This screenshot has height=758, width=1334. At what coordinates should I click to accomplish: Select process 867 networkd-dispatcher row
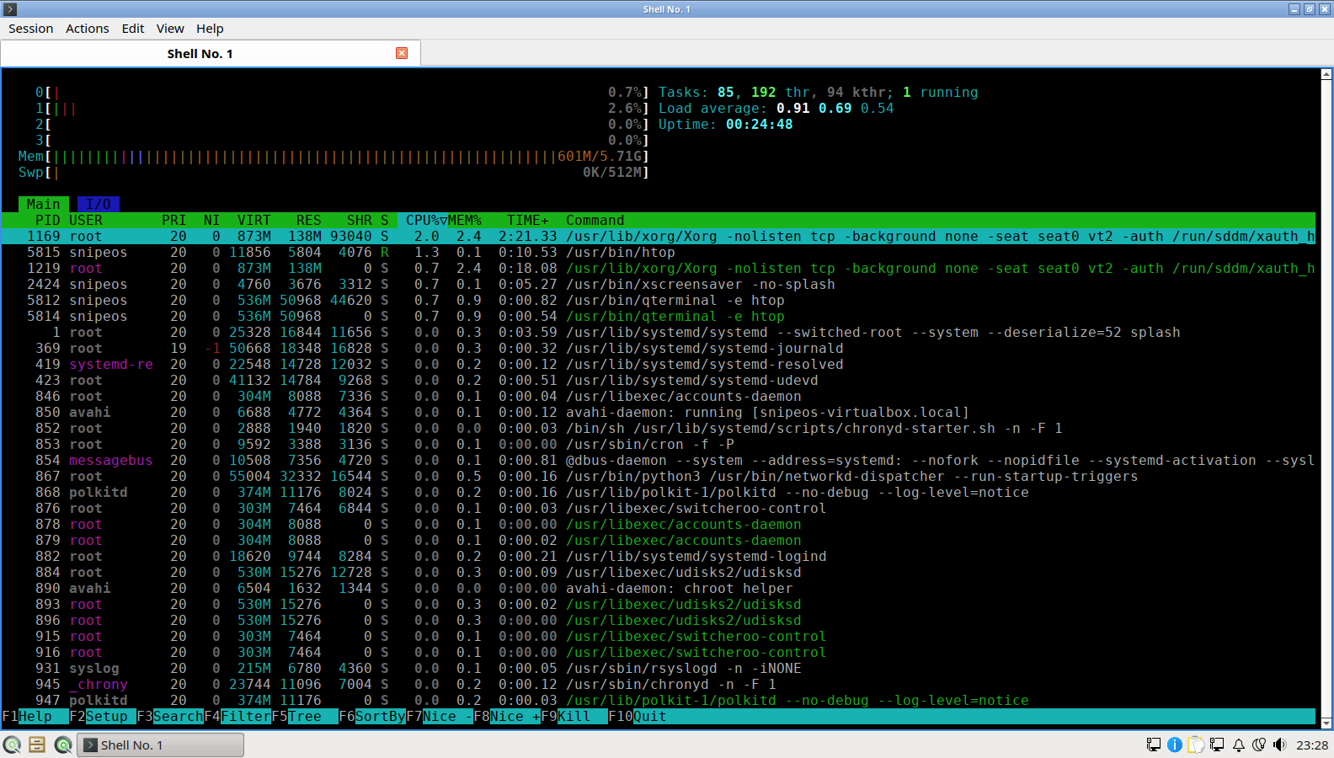pos(659,477)
